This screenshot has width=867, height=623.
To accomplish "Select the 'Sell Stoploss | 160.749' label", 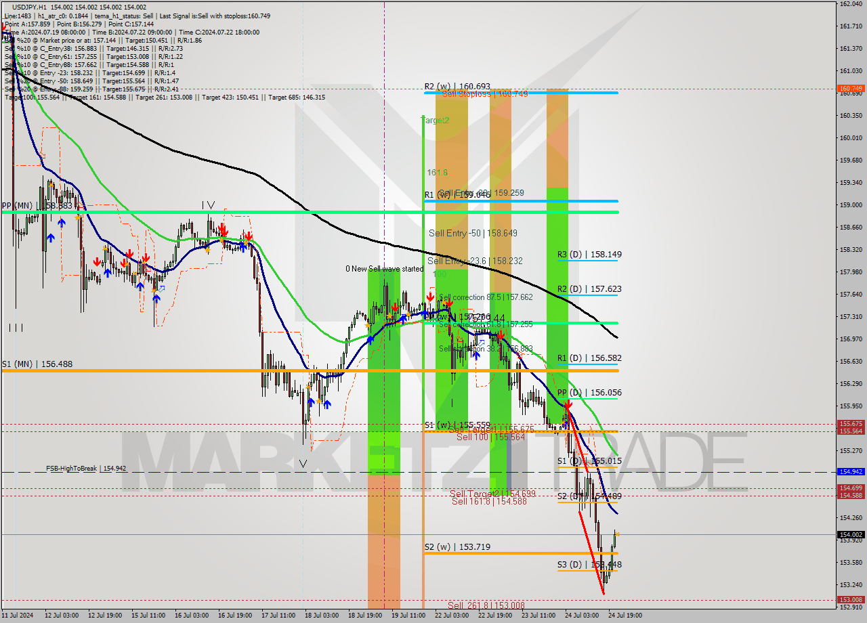I will (484, 93).
